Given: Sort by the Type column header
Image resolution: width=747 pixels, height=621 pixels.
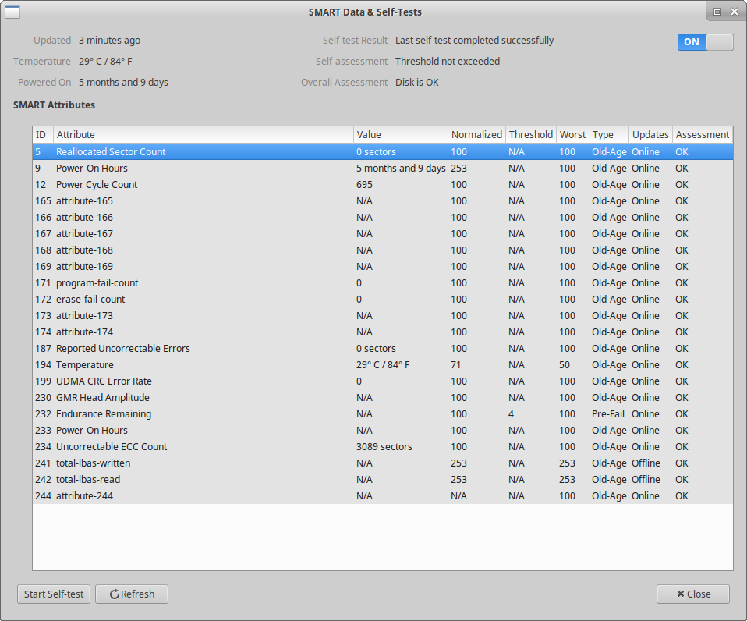Looking at the screenshot, I should coord(609,135).
